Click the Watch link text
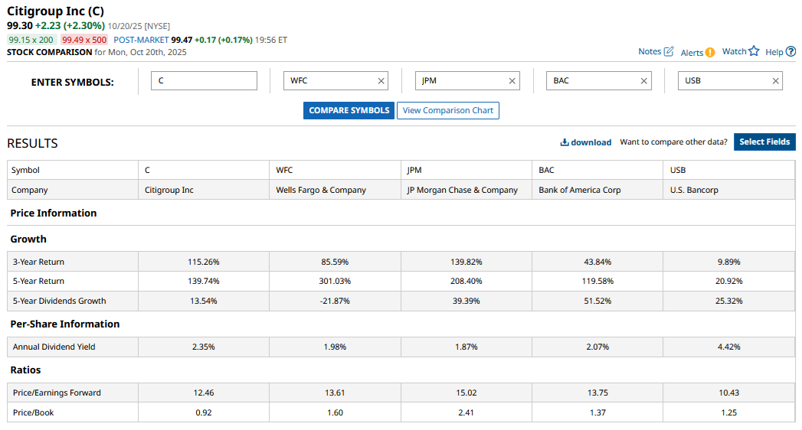802x430 pixels. [734, 52]
